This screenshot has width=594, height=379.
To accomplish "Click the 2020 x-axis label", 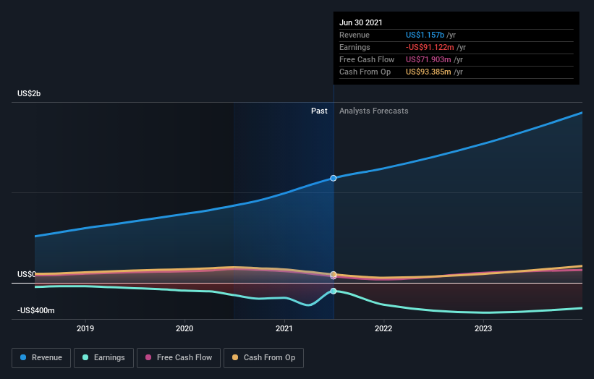I will [x=184, y=328].
